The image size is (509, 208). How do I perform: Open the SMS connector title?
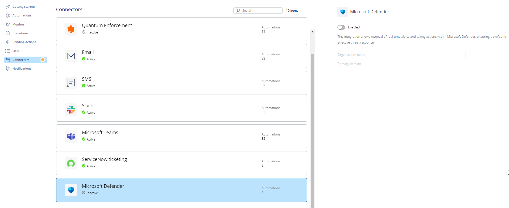pos(86,79)
